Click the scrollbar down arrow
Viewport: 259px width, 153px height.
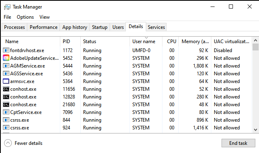255,130
